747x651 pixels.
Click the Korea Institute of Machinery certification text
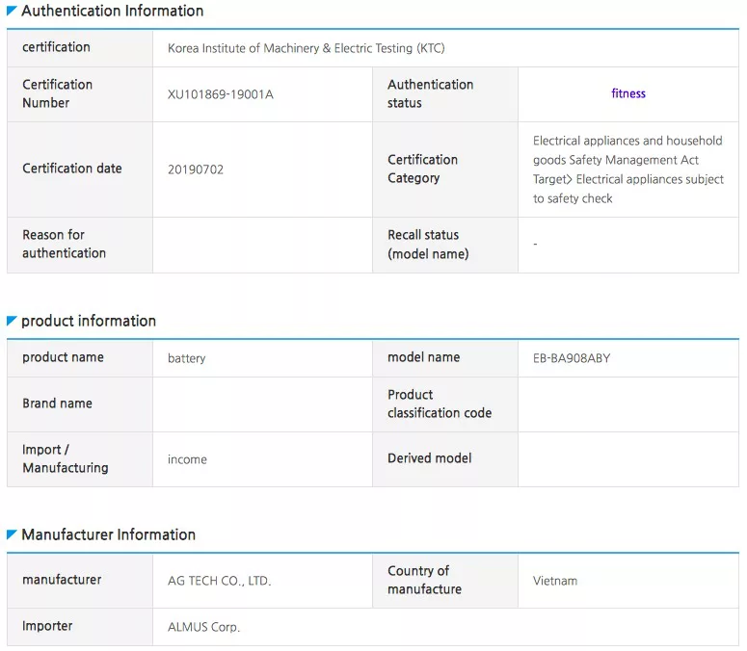tap(307, 48)
